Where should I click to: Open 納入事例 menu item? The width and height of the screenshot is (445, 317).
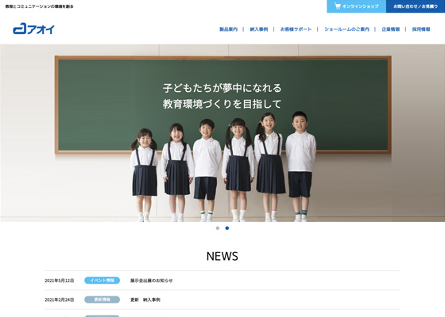(259, 29)
